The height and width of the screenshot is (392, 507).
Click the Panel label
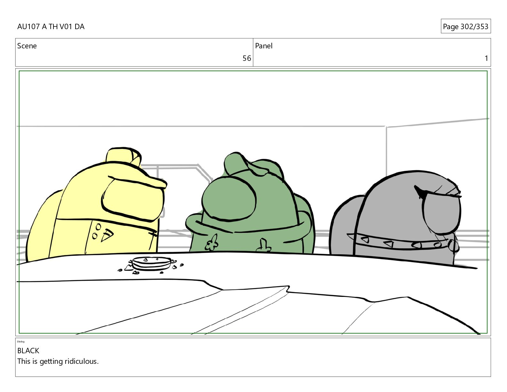click(264, 46)
